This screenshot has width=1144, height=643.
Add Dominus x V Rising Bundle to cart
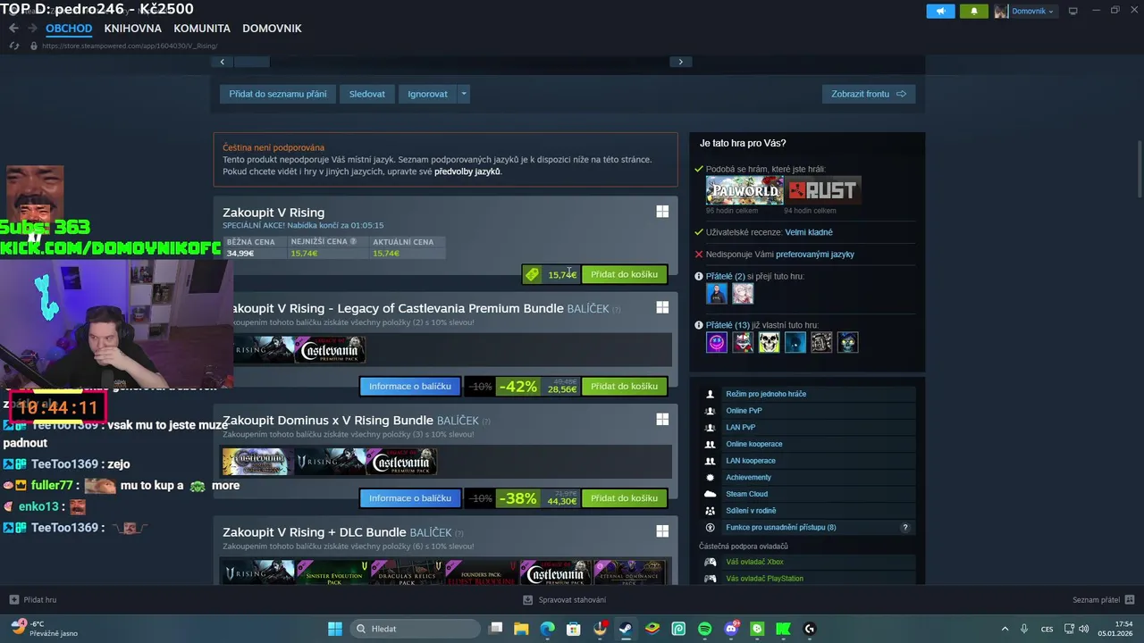click(x=624, y=498)
